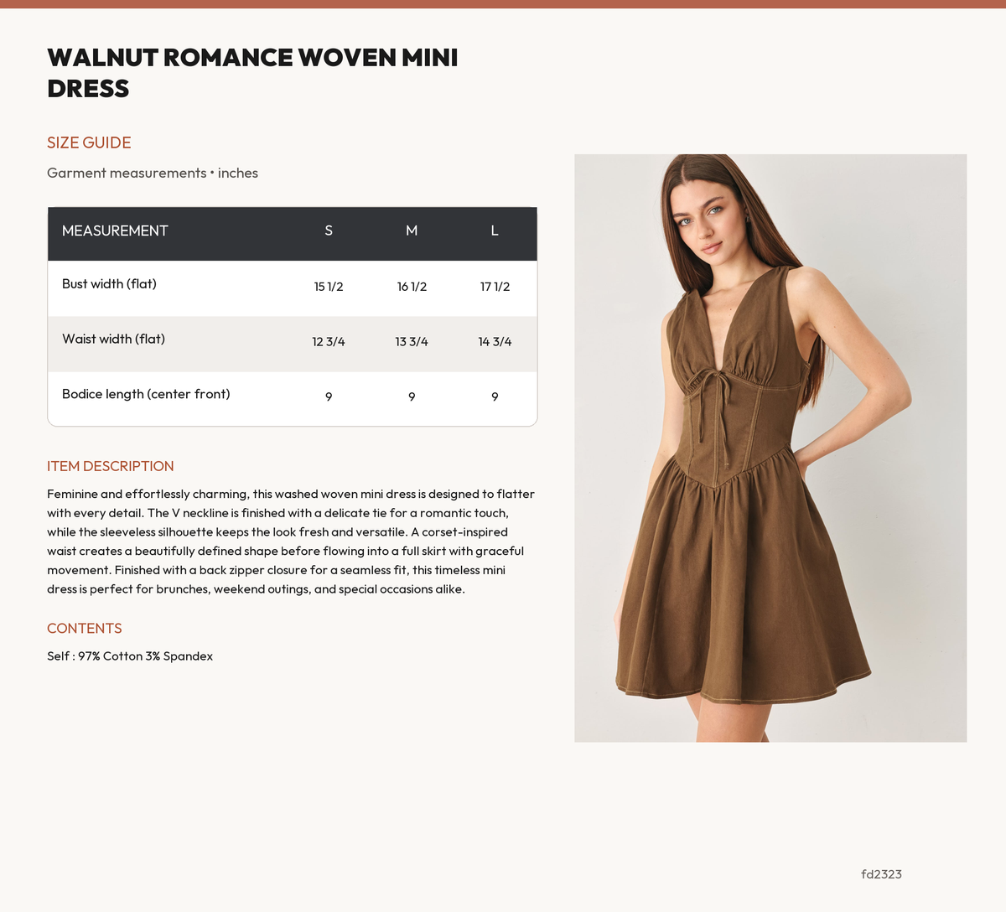Click 'Self : 97% Cotton 3% Spandex' text
This screenshot has width=1006, height=912.
(x=130, y=656)
